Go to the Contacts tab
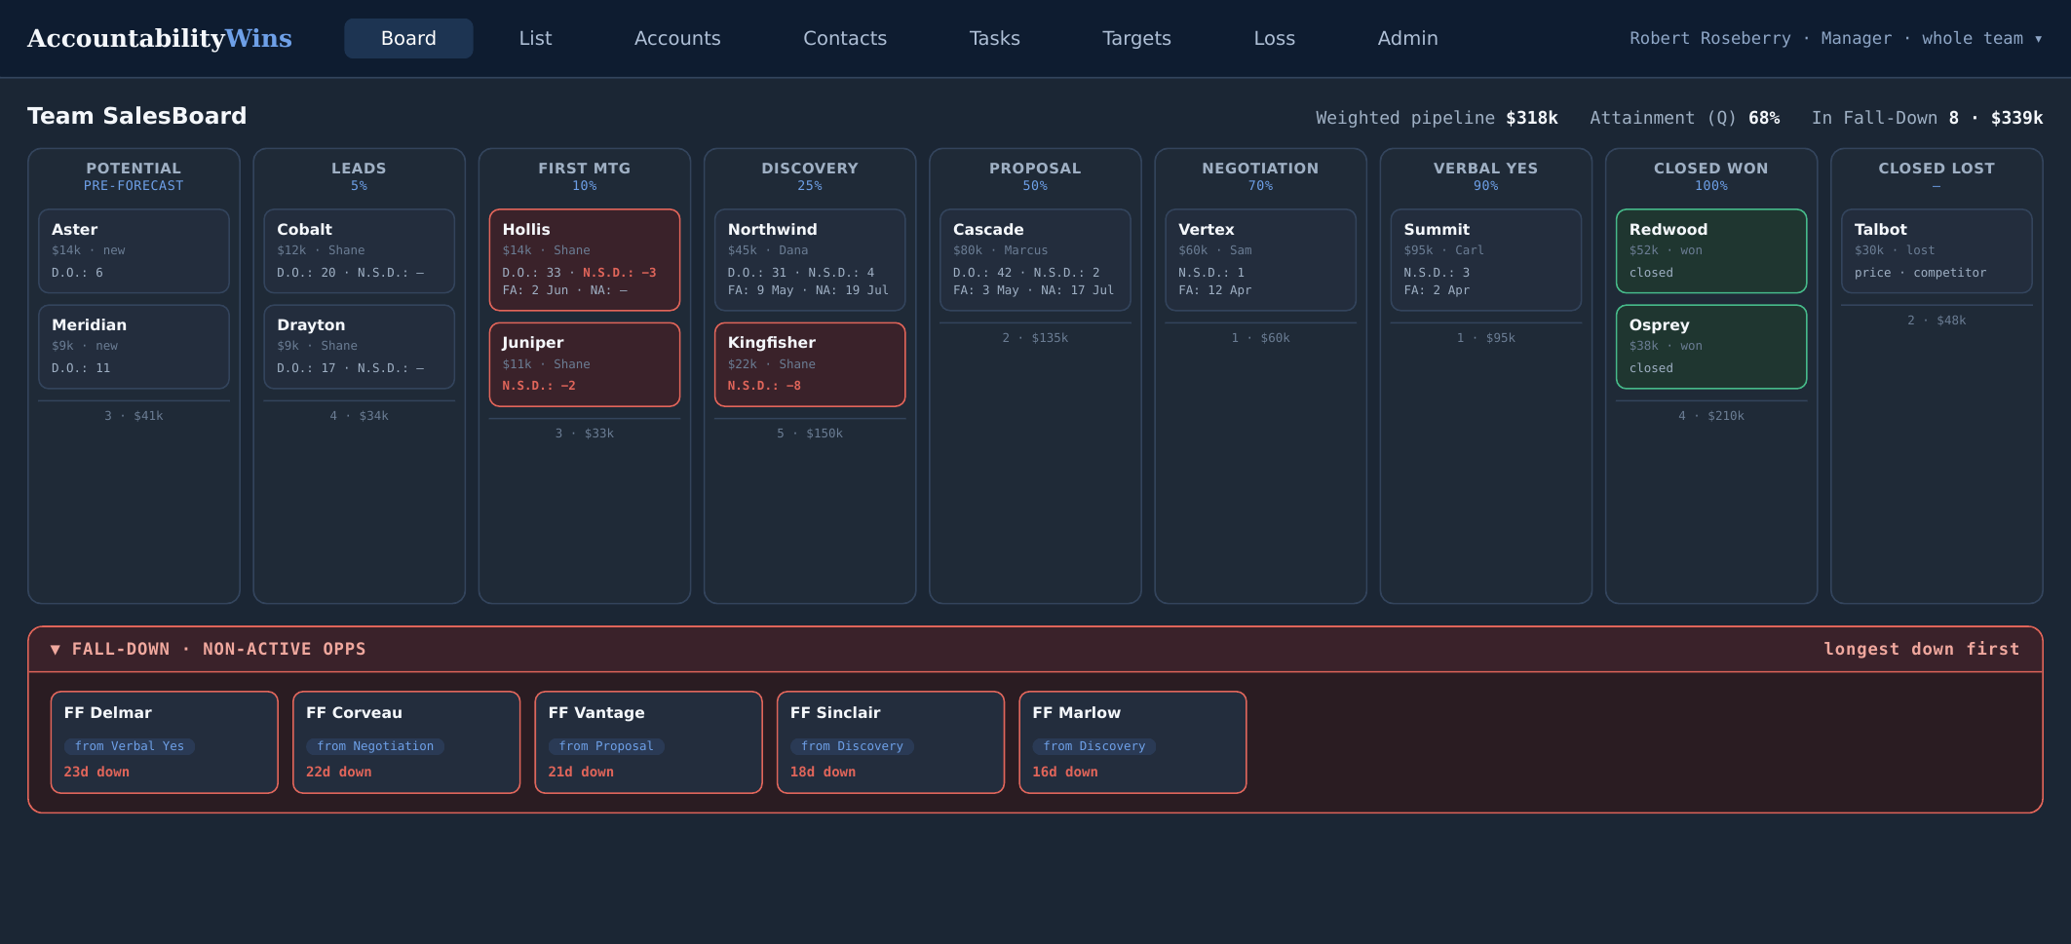Screen dimensions: 2071x944 (845, 38)
